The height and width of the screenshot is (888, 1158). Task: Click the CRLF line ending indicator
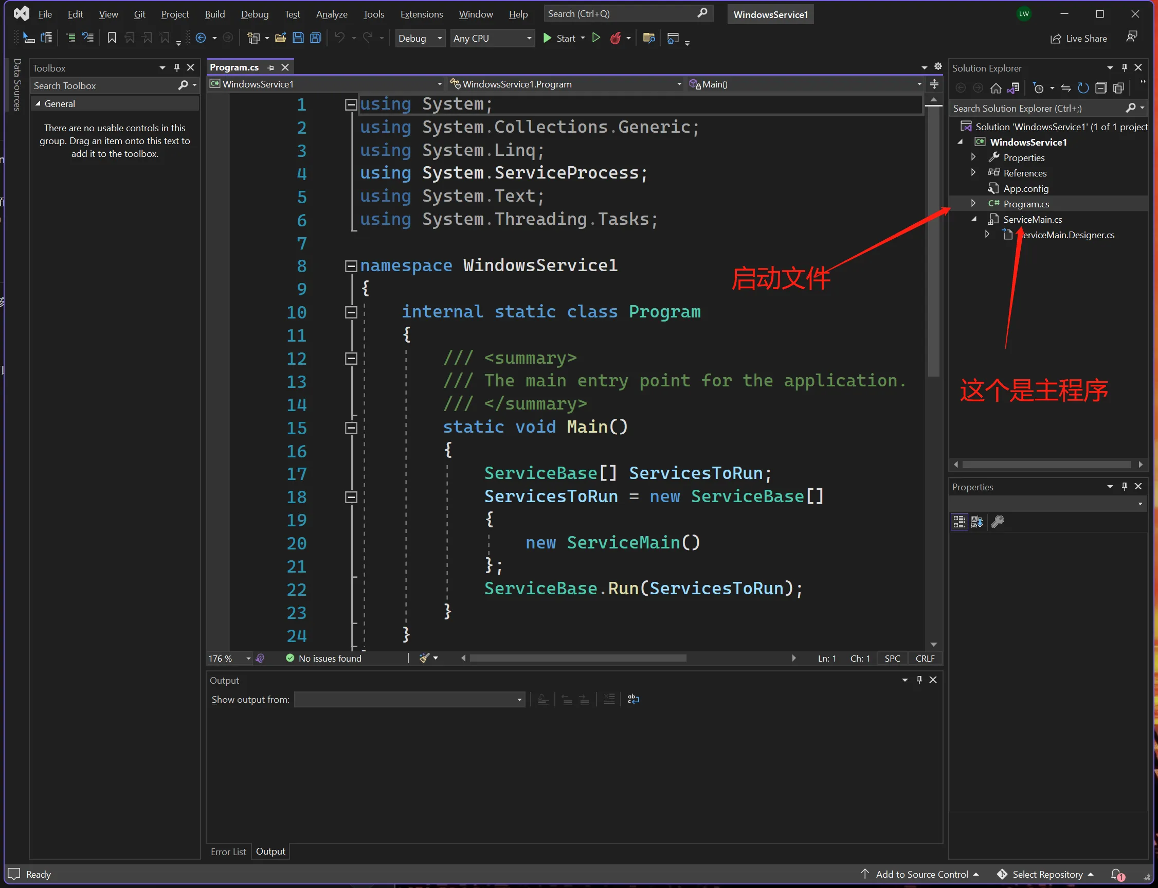coord(925,659)
